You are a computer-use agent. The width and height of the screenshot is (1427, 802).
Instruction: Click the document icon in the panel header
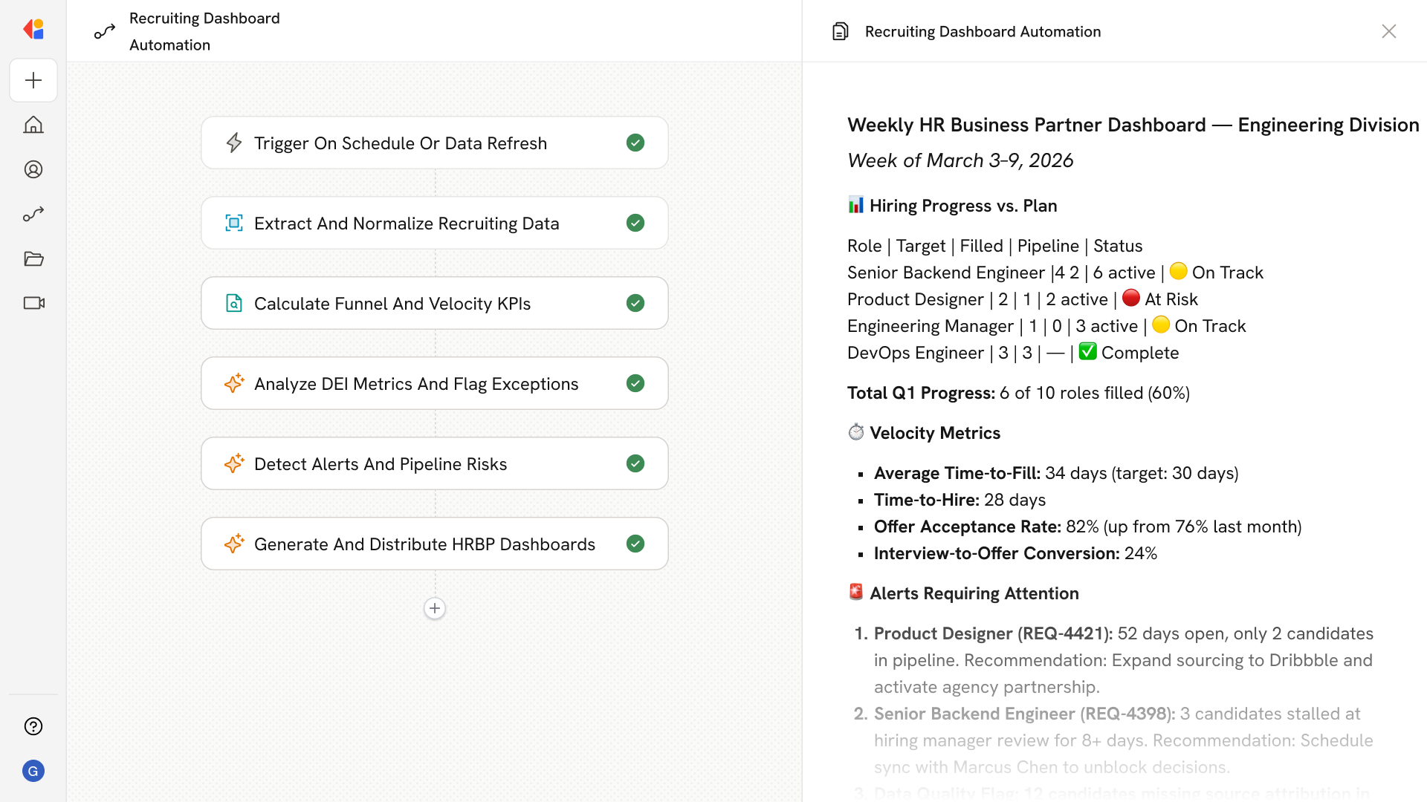pos(841,31)
